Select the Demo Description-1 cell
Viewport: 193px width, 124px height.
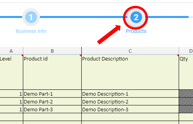tap(130, 94)
